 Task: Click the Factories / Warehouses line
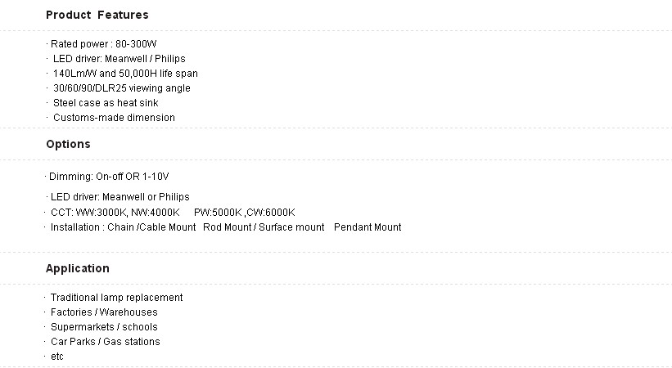(104, 312)
